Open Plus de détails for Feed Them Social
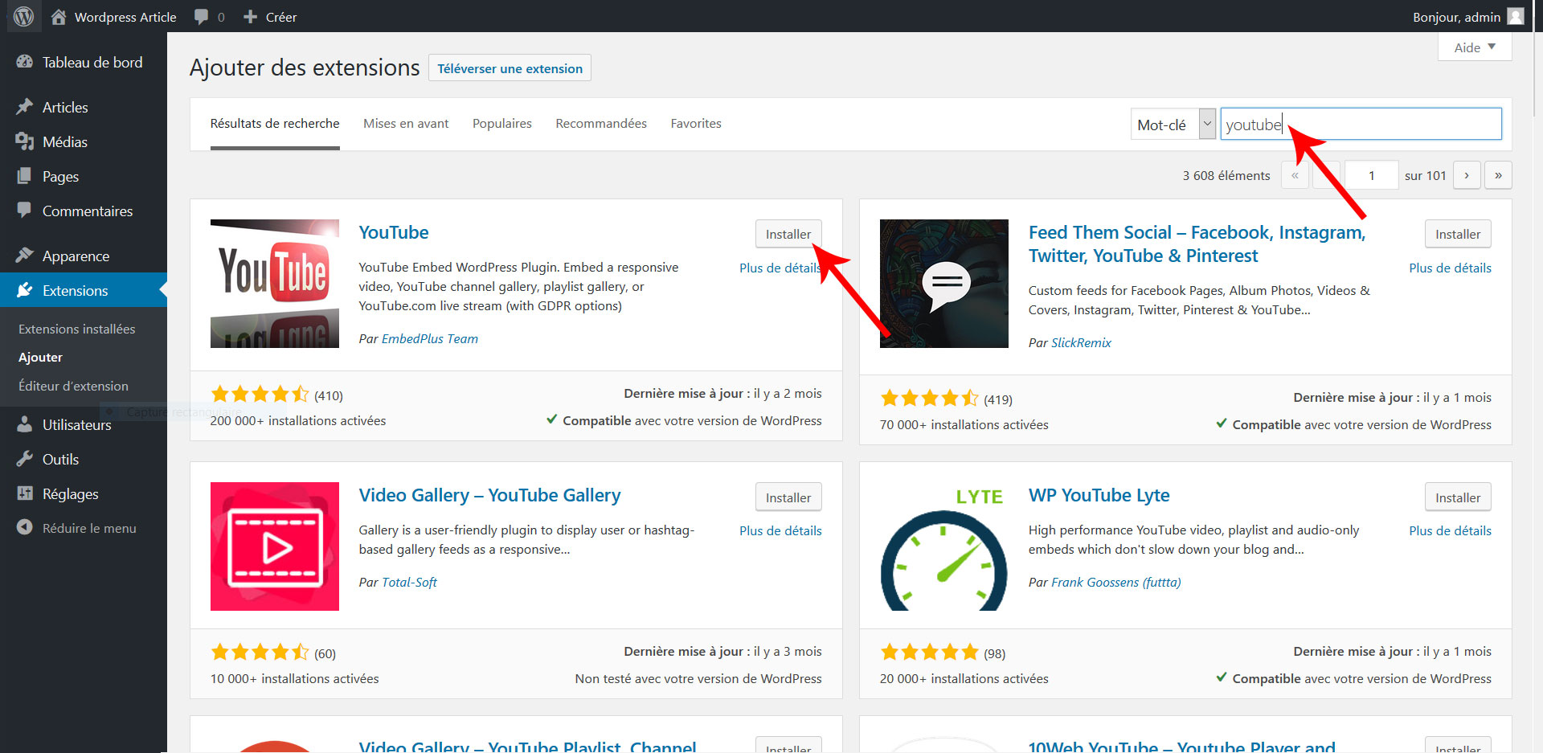 point(1450,268)
